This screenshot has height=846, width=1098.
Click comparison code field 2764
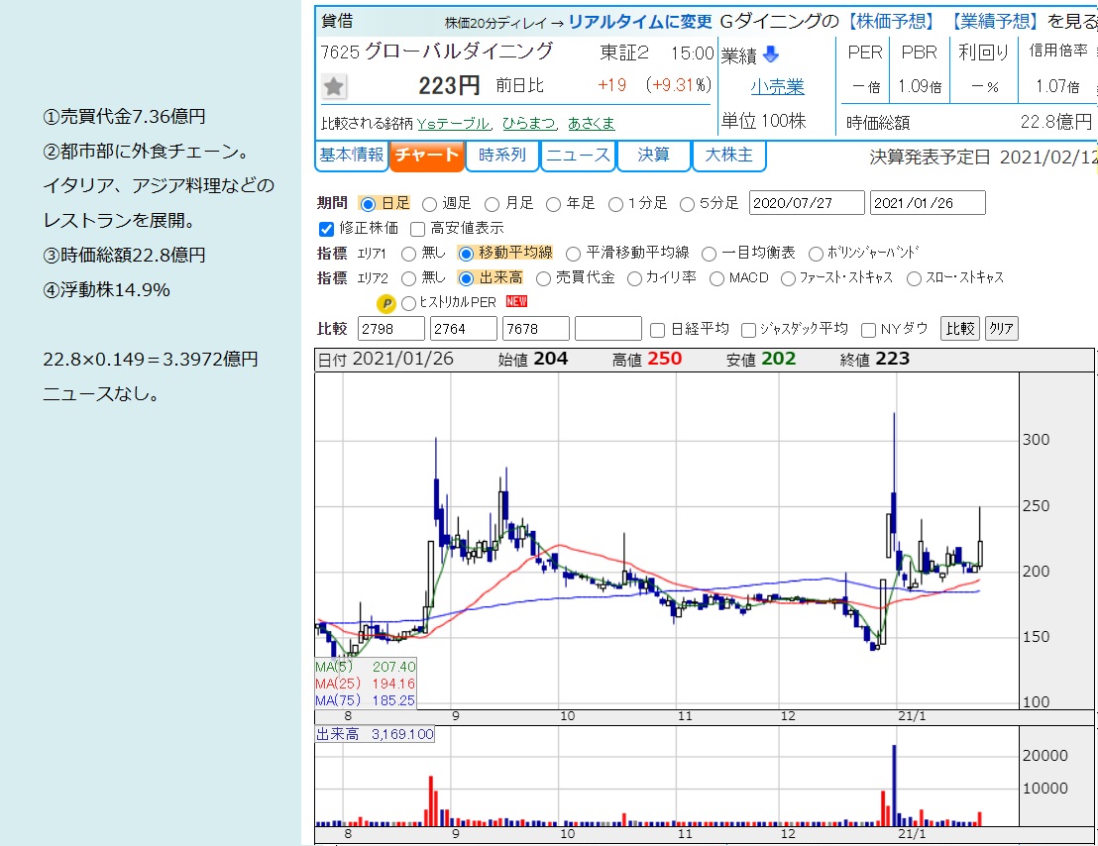coord(464,329)
